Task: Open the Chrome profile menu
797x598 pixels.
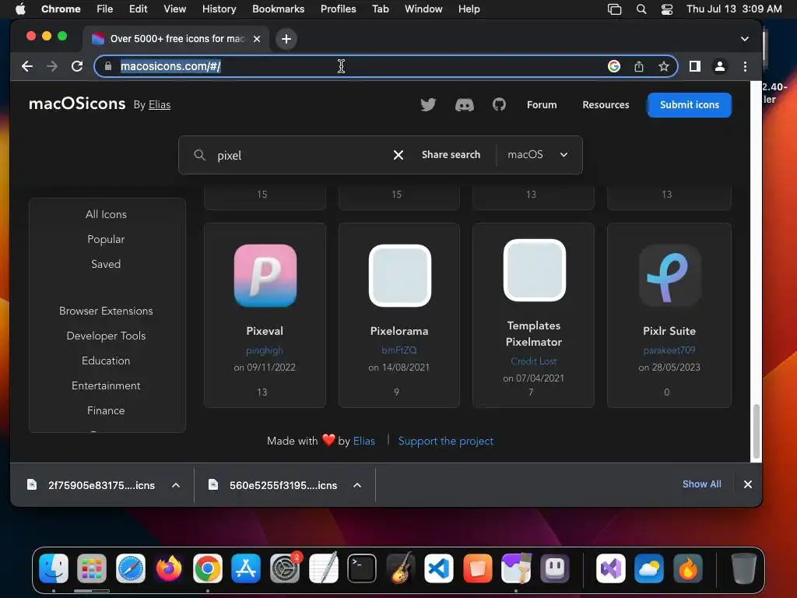Action: (720, 66)
